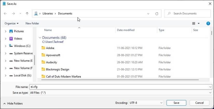Sort by the Date modified column header
The image size is (214, 109).
(126, 30)
